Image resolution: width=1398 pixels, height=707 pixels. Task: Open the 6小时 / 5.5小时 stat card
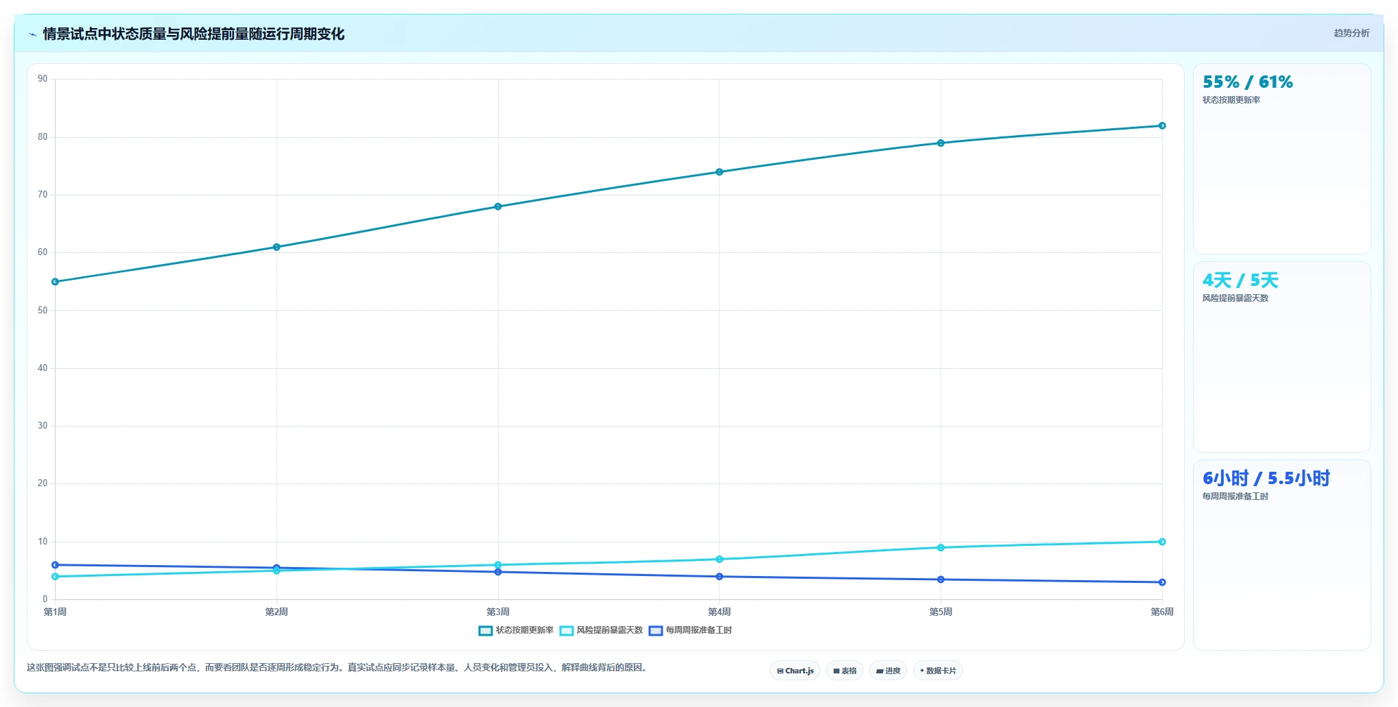pos(1281,555)
